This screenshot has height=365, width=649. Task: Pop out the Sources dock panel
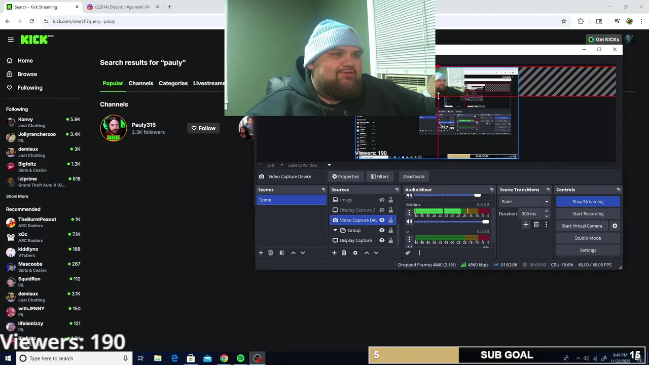coord(397,190)
